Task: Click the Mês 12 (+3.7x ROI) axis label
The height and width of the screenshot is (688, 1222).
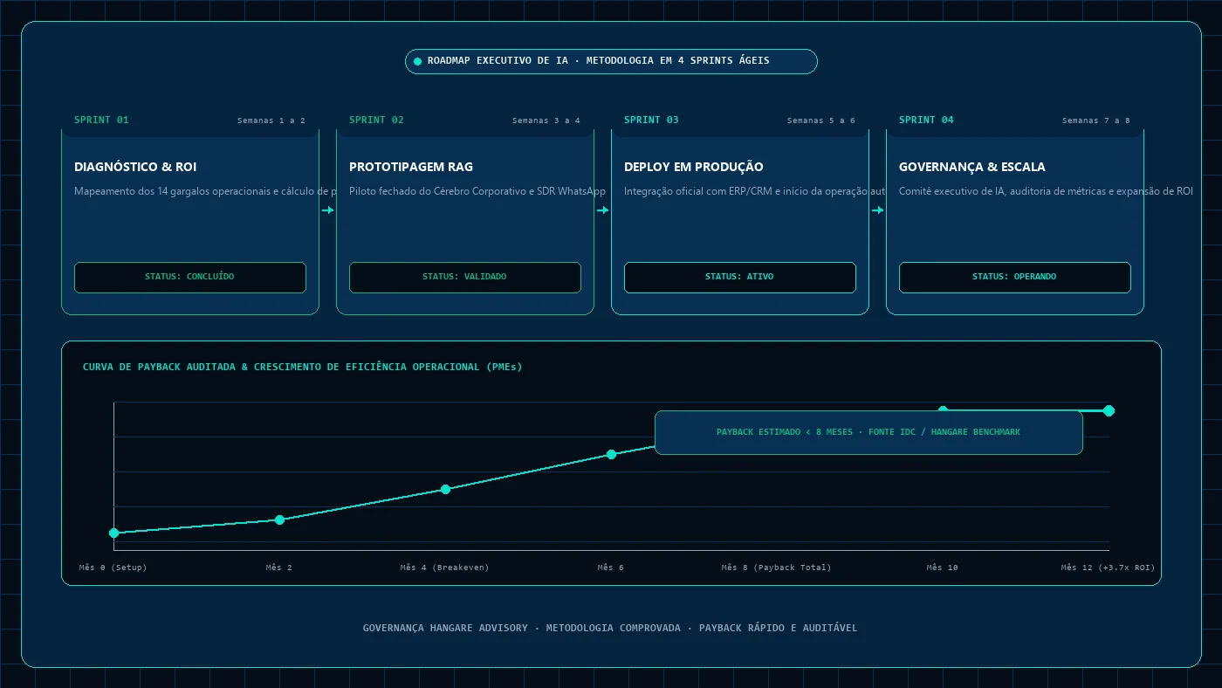Action: point(1109,568)
